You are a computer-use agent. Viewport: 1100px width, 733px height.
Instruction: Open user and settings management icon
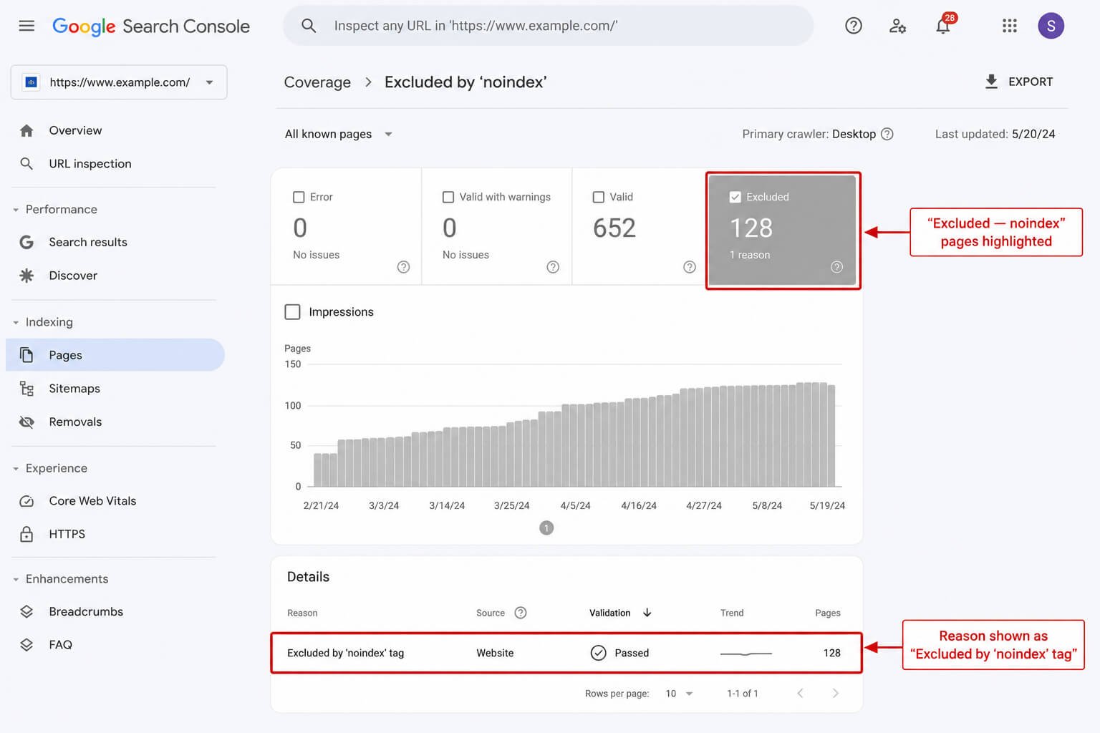(x=897, y=26)
